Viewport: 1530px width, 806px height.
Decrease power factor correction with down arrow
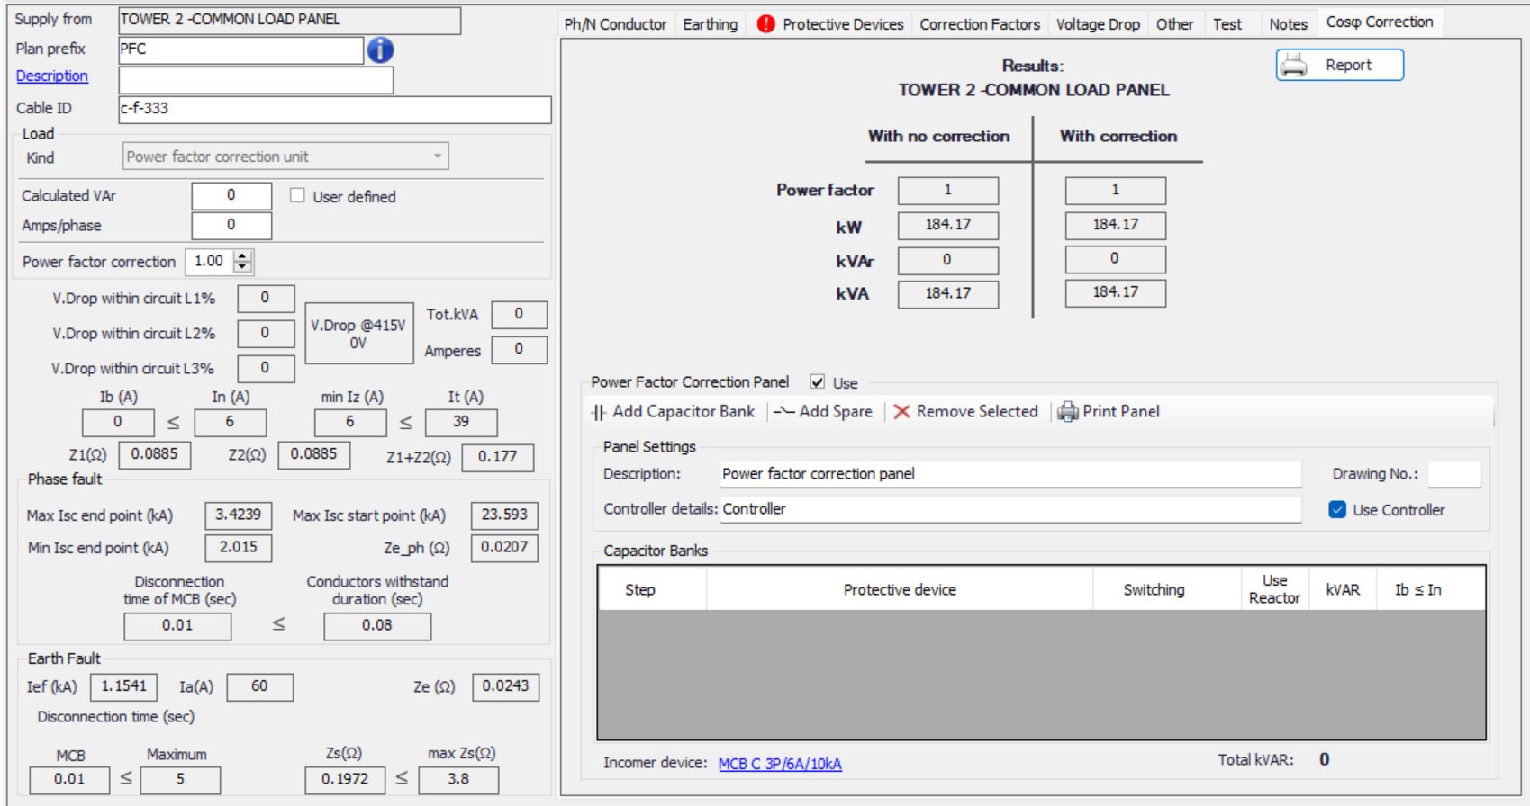[242, 267]
